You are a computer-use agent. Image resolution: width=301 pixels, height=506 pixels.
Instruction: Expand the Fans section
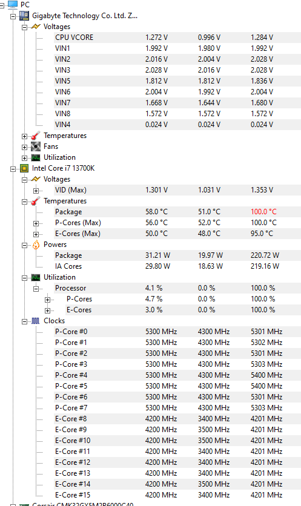pos(25,147)
